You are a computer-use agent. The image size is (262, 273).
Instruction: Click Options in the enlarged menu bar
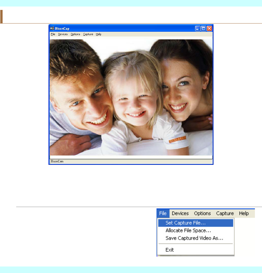pos(202,214)
